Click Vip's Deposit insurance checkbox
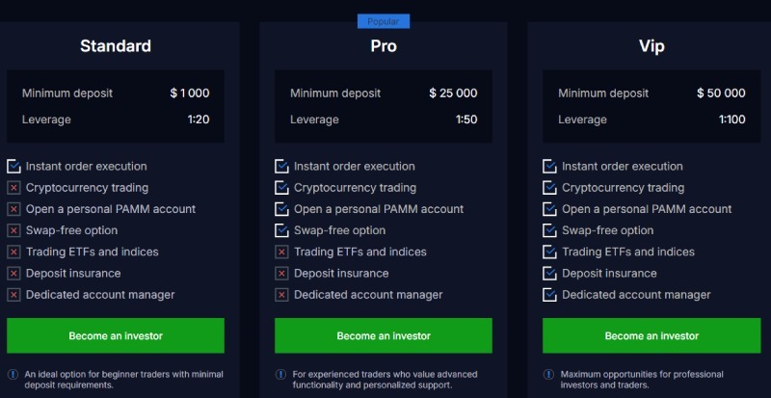Viewport: 771px width, 398px height. pos(549,273)
